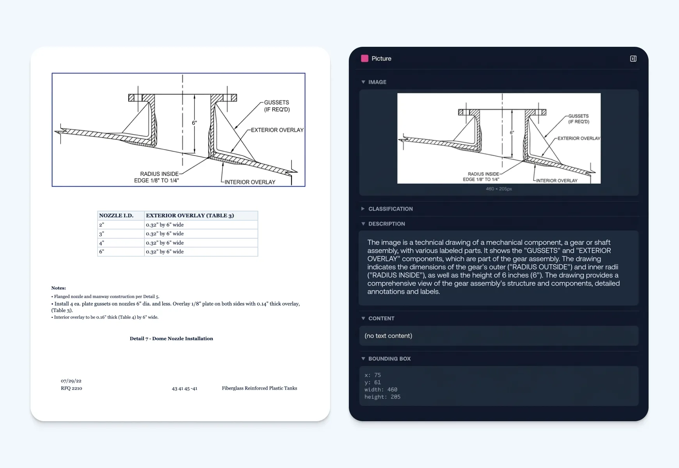The image size is (679, 468).
Task: Click the 6" nozzle row cell in table
Action: pos(121,252)
